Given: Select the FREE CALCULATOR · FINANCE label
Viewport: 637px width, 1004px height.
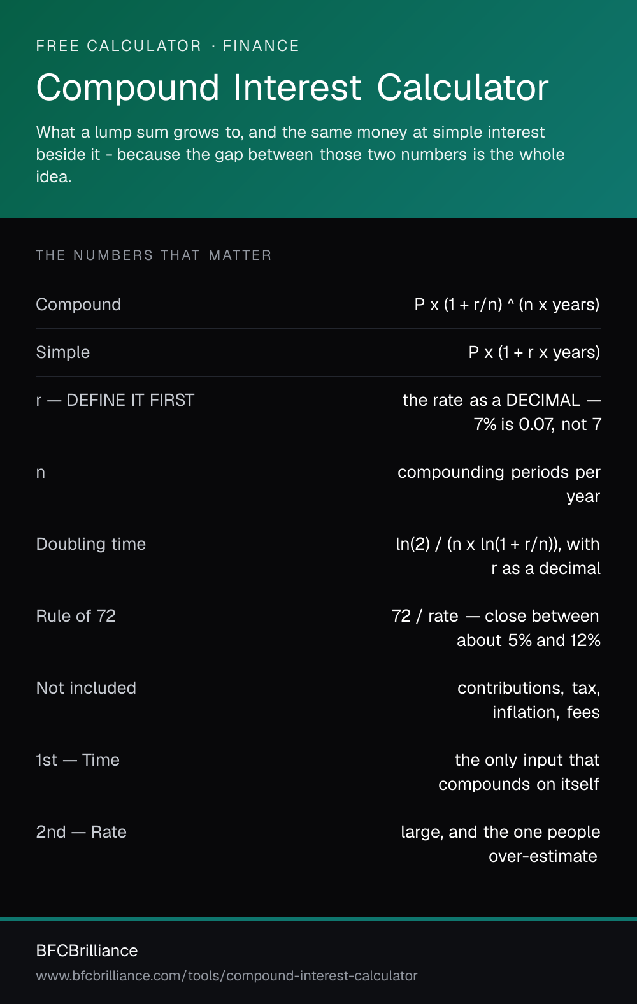Looking at the screenshot, I should point(168,46).
